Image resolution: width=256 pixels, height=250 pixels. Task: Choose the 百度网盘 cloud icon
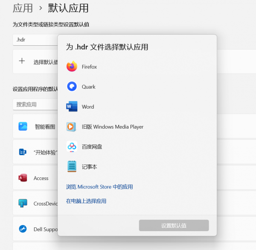72,147
